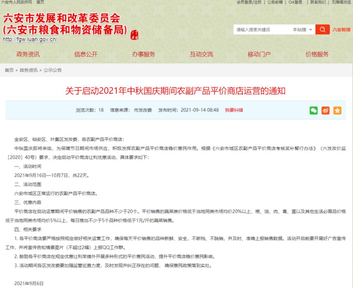Click the OA登录 link

click(295, 2)
